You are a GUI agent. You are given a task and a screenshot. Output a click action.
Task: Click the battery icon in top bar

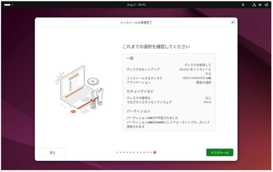tap(266, 5)
